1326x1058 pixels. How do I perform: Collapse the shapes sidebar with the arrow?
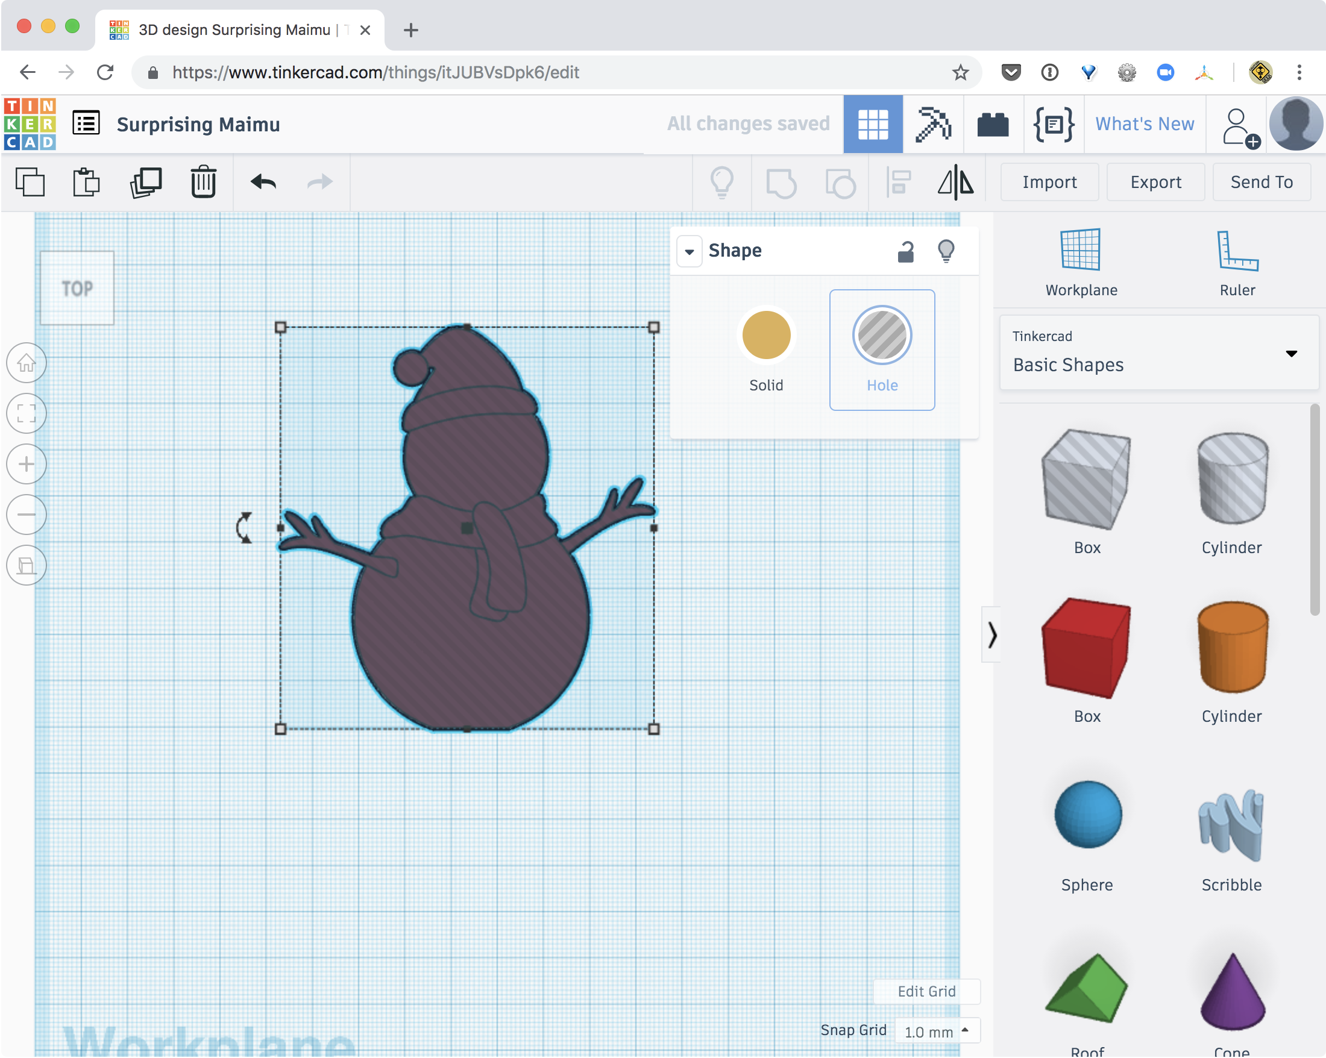pos(992,635)
